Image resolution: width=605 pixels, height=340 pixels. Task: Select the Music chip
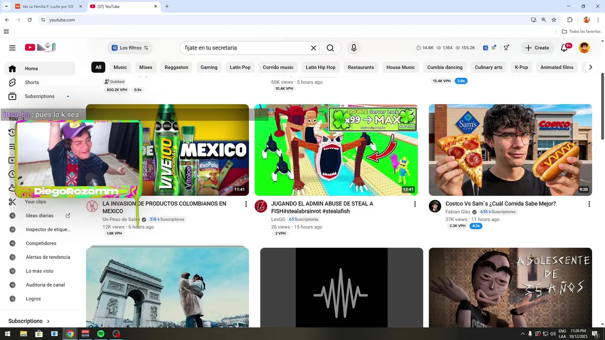120,67
